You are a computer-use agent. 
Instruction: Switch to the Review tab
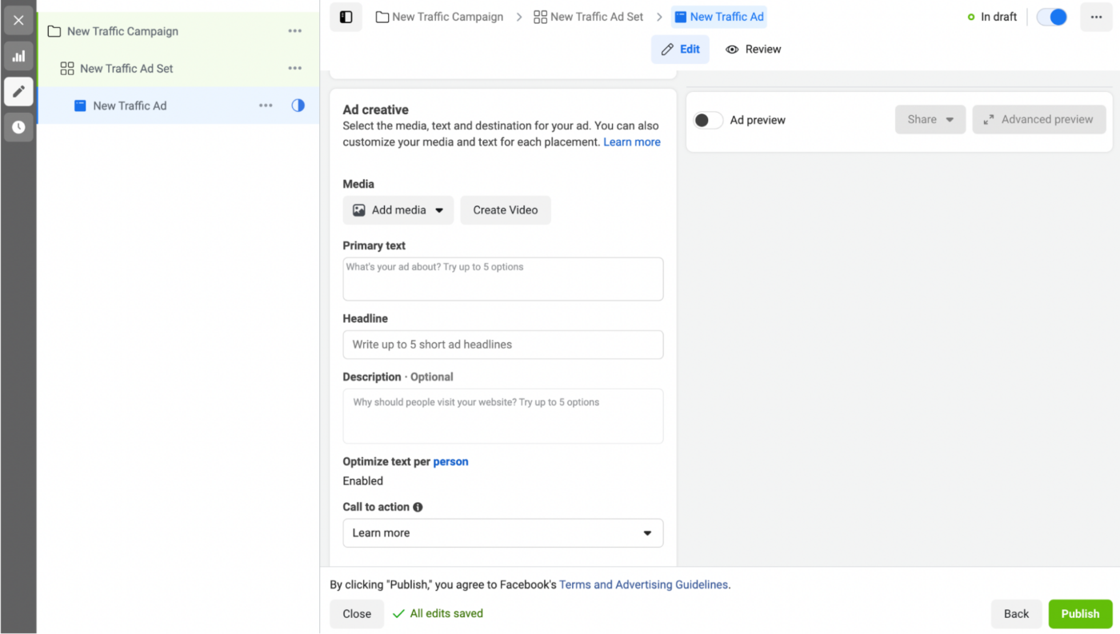tap(753, 49)
